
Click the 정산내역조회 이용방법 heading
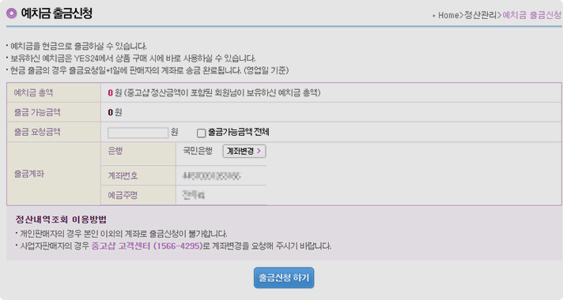coord(61,219)
